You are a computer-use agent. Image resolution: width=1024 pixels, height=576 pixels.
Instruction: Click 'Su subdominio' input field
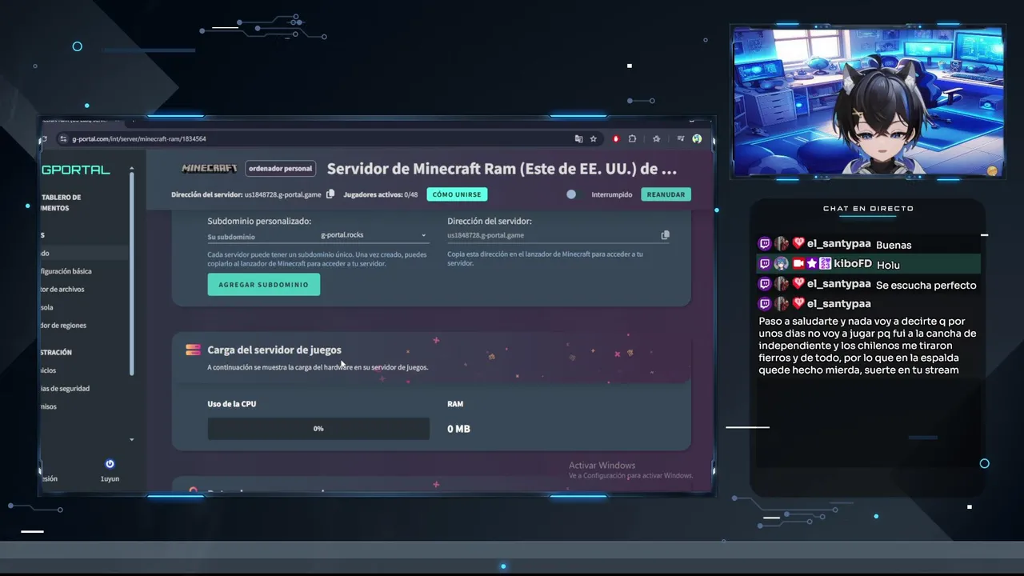(x=262, y=236)
